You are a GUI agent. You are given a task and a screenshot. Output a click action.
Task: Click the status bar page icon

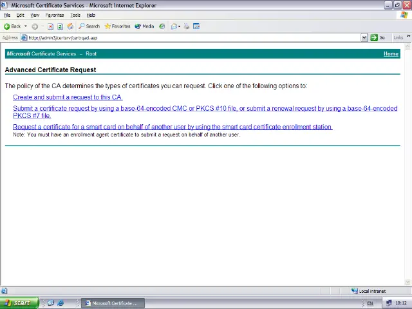coord(5,291)
